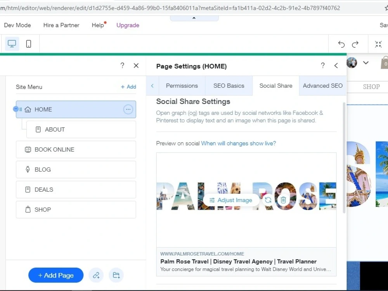
Task: Open the Dev Mode menu
Action: click(17, 25)
